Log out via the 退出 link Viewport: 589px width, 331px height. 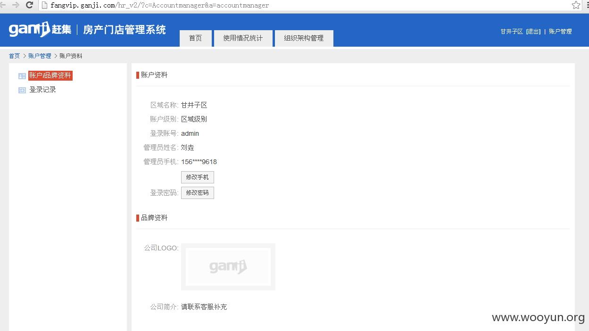click(533, 32)
